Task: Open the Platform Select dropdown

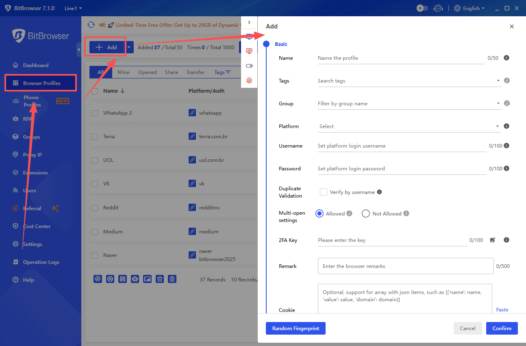Action: [x=409, y=126]
